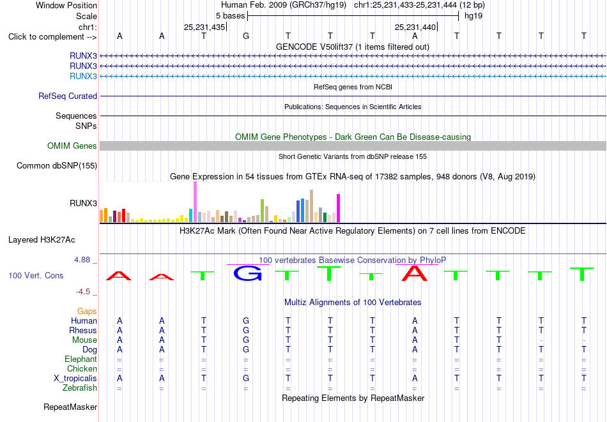607x422 pixels.
Task: Click the hg19 label beside the scale bar
Action: click(473, 16)
